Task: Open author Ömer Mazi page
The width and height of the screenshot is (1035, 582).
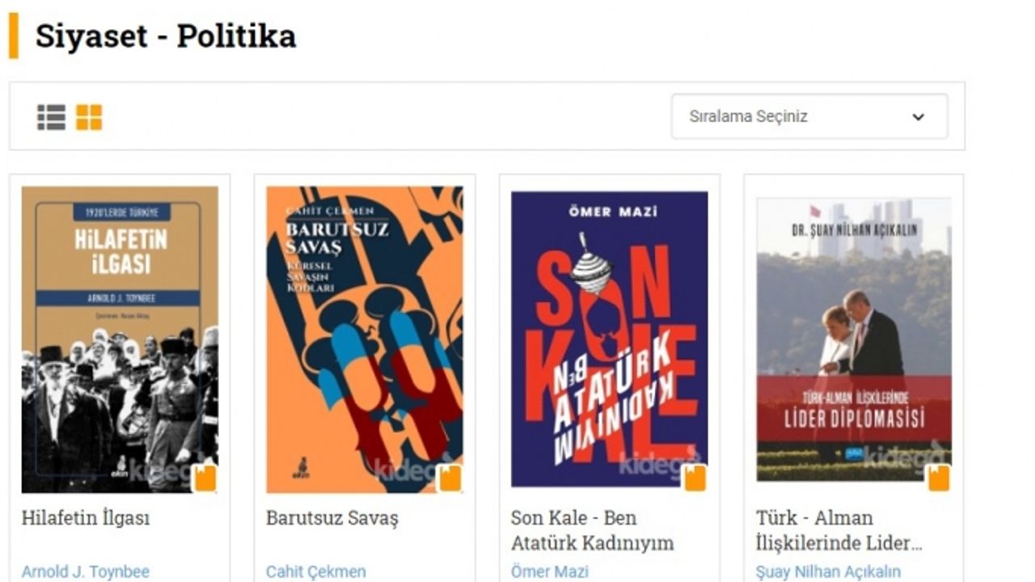Action: 550,571
